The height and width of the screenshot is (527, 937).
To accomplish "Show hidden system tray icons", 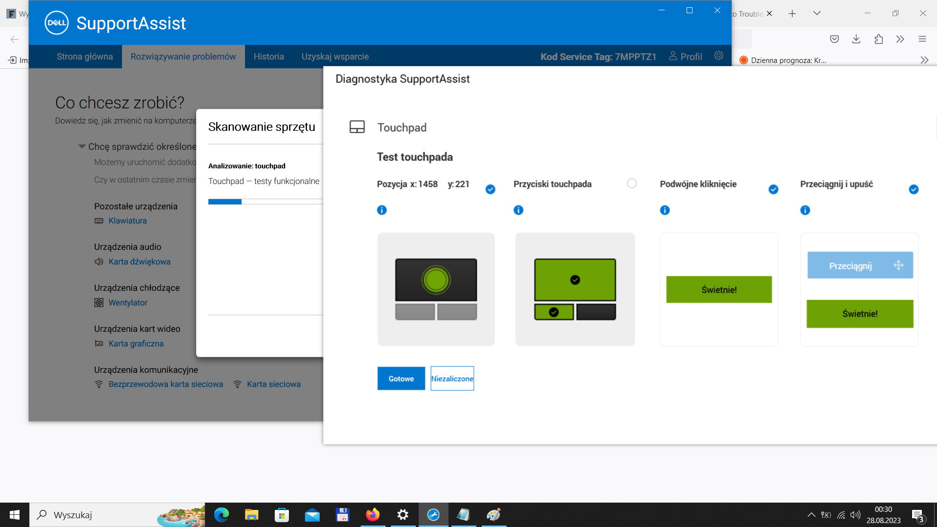I will [x=811, y=515].
